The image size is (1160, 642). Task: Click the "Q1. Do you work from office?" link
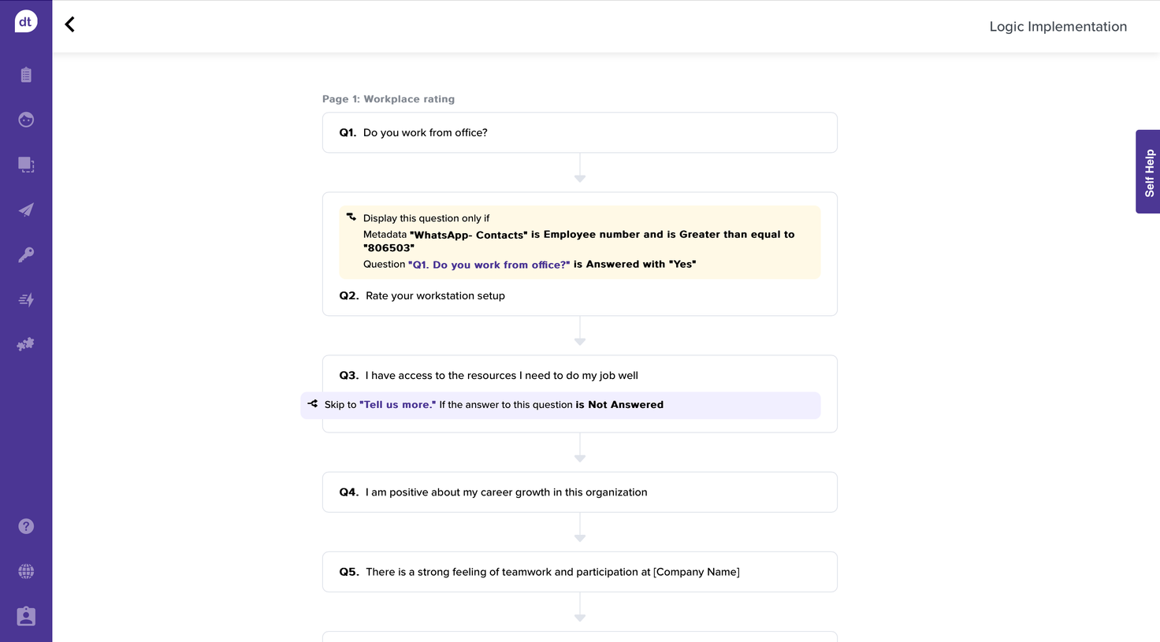click(489, 265)
